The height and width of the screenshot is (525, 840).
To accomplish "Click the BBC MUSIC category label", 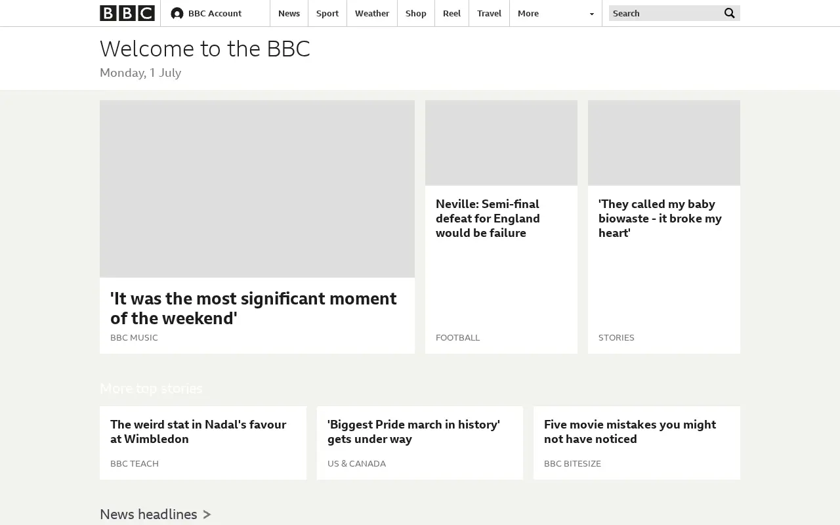I will point(134,338).
